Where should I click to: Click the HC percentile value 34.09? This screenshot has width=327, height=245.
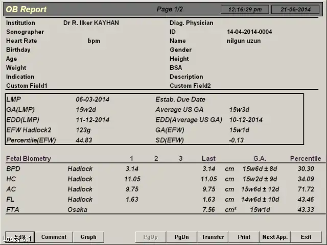click(x=306, y=179)
